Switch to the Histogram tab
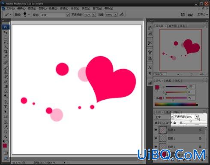Image resolution: width=210 pixels, height=165 pixels. (x=173, y=26)
